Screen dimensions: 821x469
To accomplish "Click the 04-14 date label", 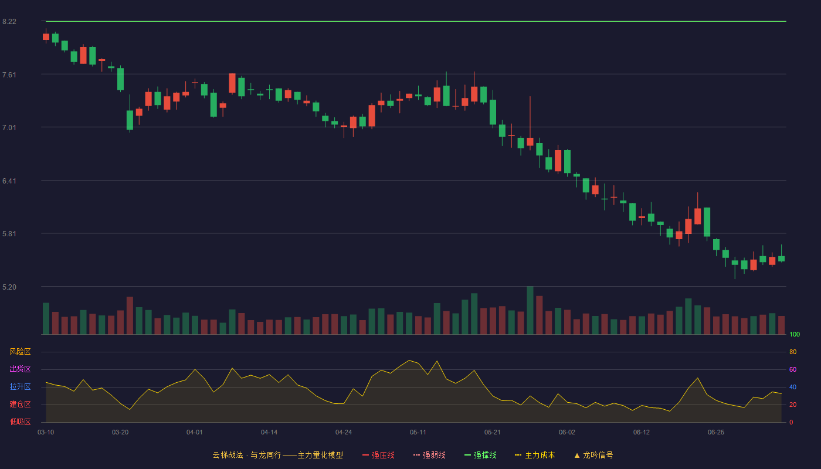I will (x=269, y=432).
